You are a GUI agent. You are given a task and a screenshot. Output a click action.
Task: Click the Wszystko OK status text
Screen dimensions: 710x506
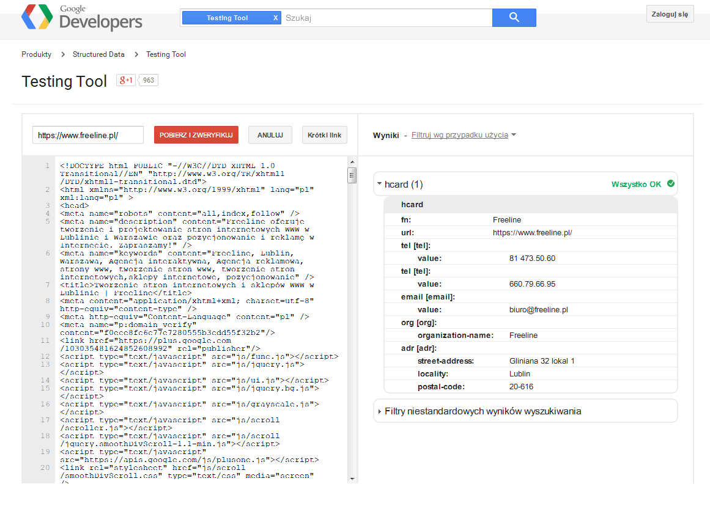(636, 184)
